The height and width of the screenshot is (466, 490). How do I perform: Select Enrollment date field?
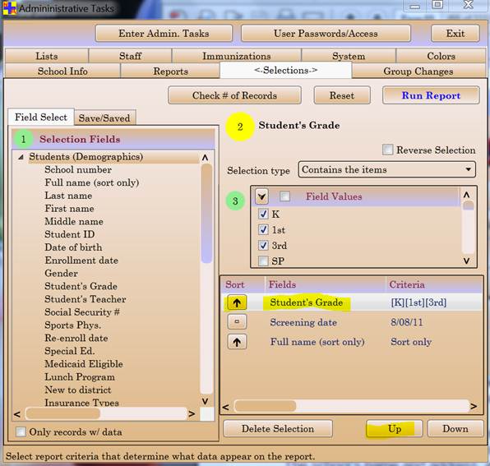click(x=81, y=261)
